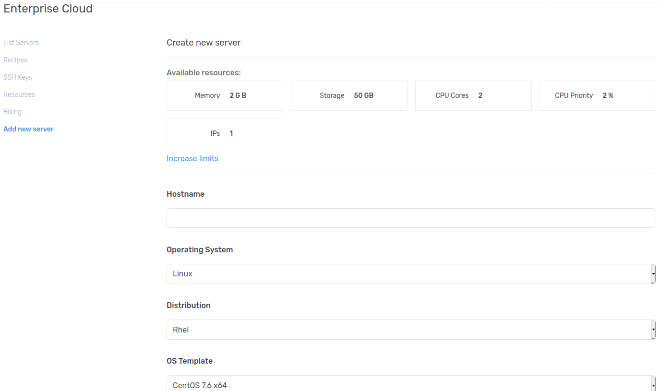The height and width of the screenshot is (391, 660).
Task: Click the OS Template label
Action: tap(190, 361)
